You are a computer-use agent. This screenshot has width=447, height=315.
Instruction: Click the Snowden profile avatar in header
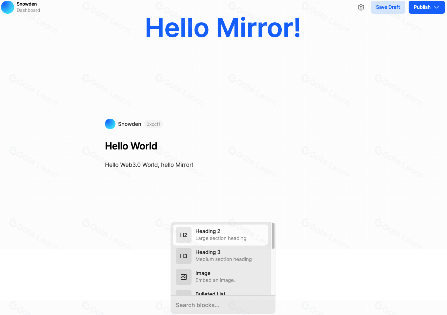pos(8,7)
